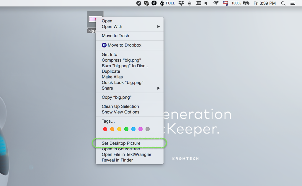
Task: Apply the purple tag color
Action: [141, 129]
